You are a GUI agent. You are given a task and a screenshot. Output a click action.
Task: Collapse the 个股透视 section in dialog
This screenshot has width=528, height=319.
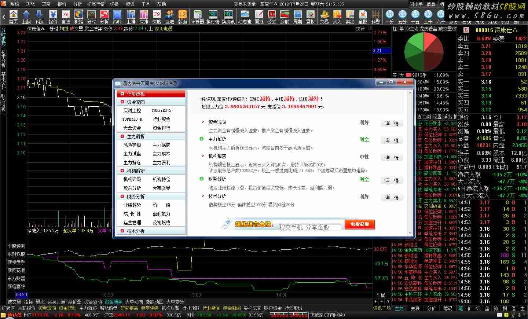(122, 94)
